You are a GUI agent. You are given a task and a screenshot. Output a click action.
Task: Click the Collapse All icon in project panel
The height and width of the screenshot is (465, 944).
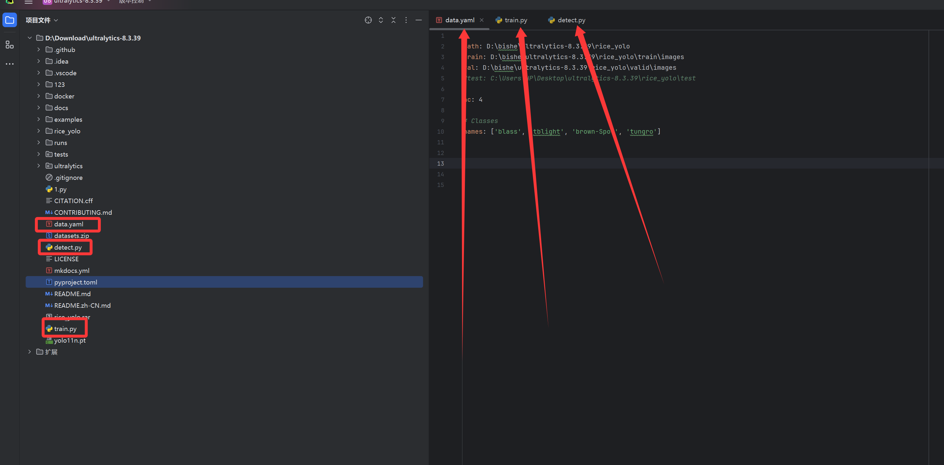click(x=393, y=20)
